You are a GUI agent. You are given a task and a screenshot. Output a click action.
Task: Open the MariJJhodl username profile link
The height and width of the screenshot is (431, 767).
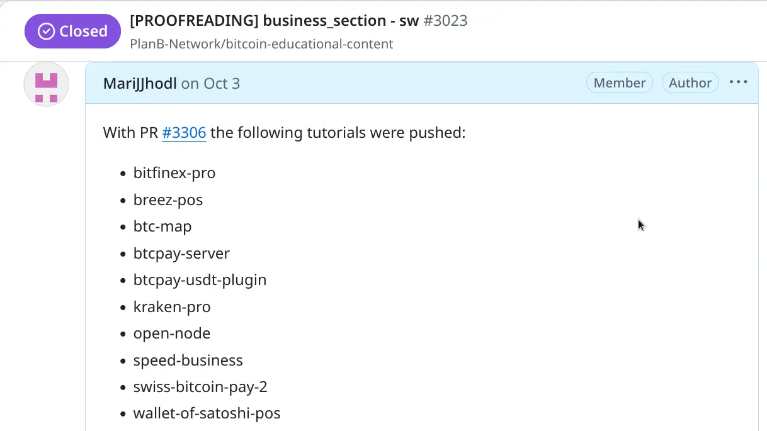pos(140,84)
